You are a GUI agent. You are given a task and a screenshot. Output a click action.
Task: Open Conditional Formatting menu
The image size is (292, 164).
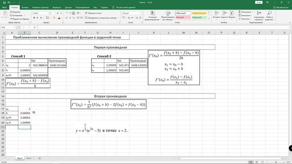tap(152, 16)
